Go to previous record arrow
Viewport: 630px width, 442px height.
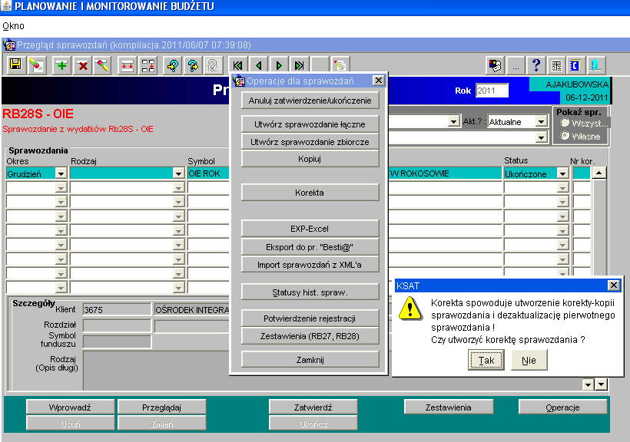[258, 65]
